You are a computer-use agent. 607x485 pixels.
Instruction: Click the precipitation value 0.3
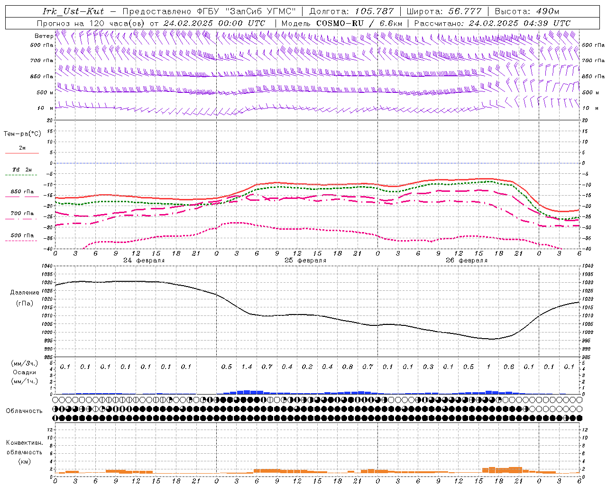428,367
